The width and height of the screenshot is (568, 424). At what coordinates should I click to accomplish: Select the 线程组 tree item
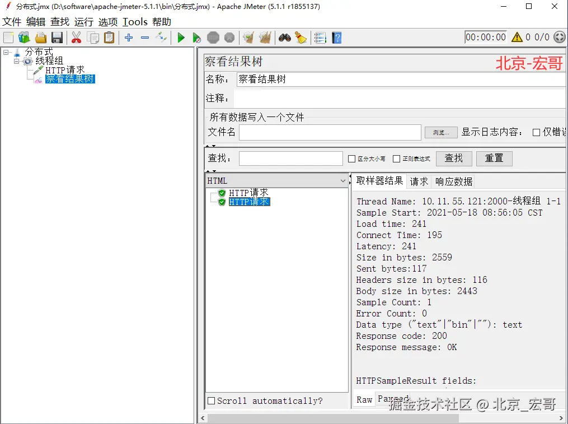[49, 61]
